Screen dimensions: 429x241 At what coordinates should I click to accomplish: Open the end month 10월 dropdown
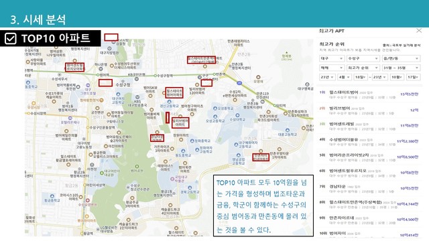tap(396, 78)
